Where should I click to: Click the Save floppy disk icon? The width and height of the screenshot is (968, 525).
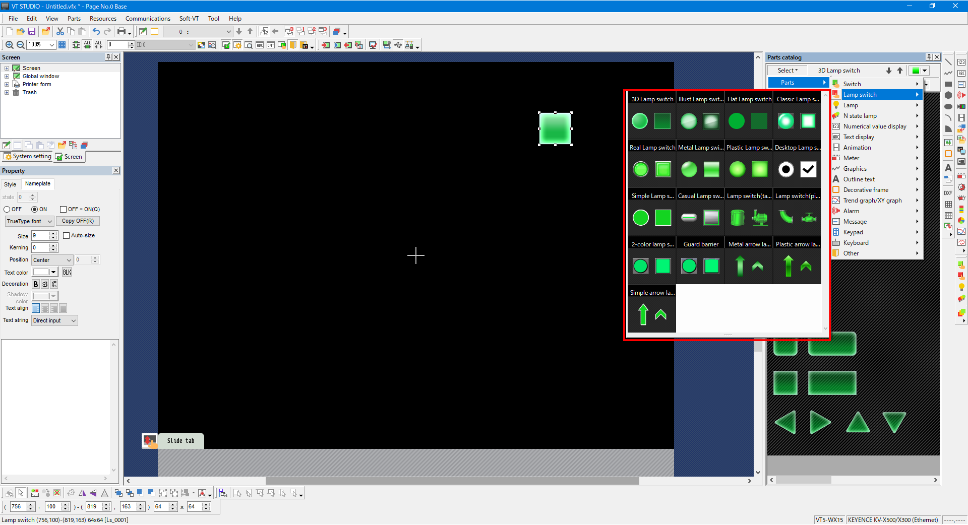[32, 32]
